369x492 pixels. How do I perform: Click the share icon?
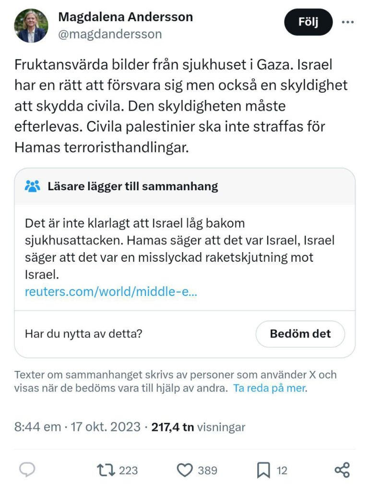(x=342, y=470)
